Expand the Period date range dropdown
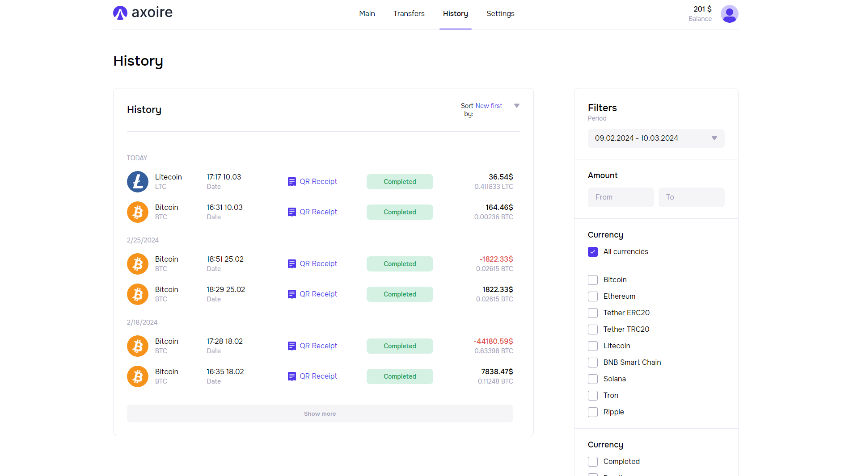Screen dimensions: 853x476 coord(656,138)
